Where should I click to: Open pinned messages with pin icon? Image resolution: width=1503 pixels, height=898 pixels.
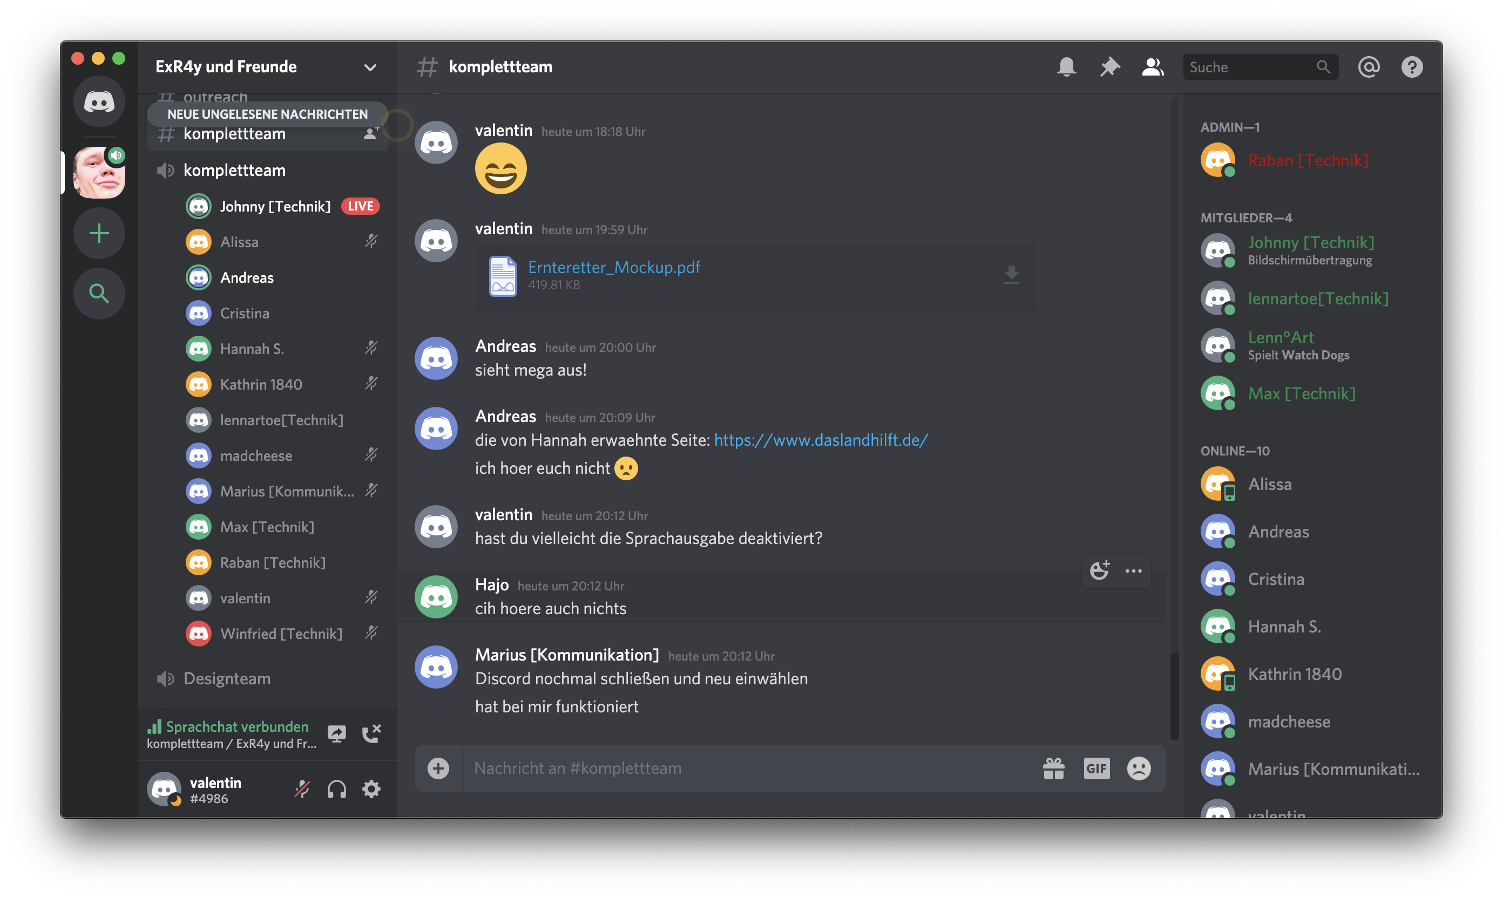[x=1109, y=66]
